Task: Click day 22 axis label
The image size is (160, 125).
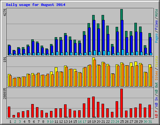Action: point(108,122)
